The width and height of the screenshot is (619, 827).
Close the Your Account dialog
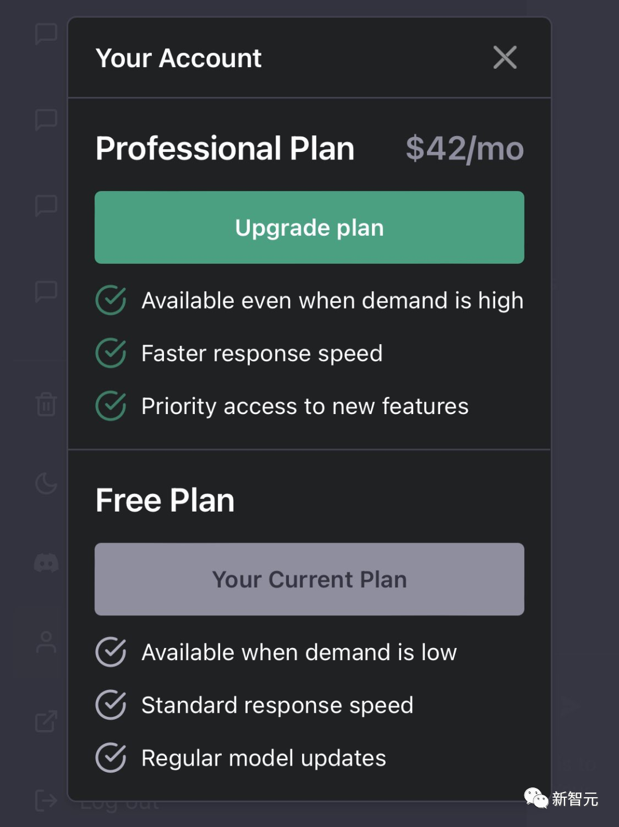[x=505, y=57]
